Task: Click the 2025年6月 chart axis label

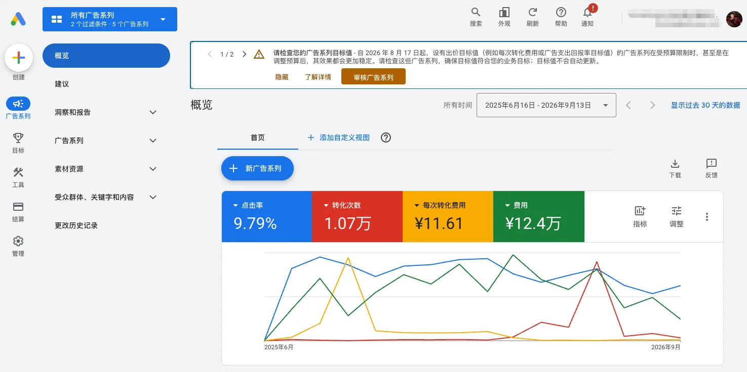Action: pos(279,347)
